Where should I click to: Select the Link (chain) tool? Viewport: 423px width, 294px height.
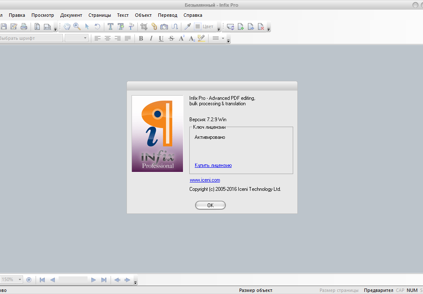(154, 26)
